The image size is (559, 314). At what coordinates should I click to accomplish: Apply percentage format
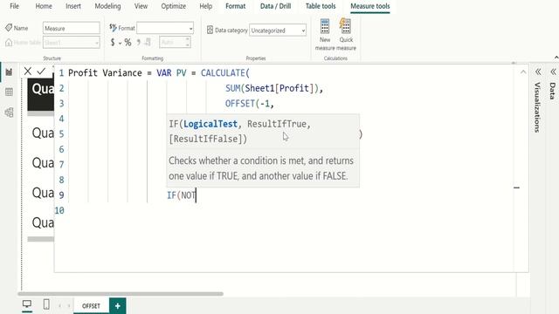pyautogui.click(x=128, y=43)
